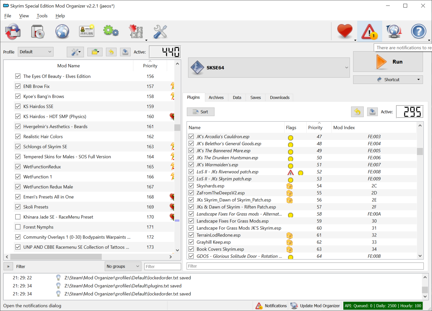Disable The Eyes Of Beauty - Elves Edition mod
Image resolution: width=432 pixels, height=311 pixels.
click(18, 76)
